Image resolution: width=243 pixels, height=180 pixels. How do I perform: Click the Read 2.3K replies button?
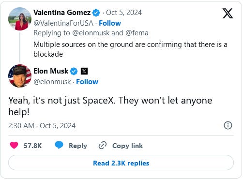click(x=121, y=163)
